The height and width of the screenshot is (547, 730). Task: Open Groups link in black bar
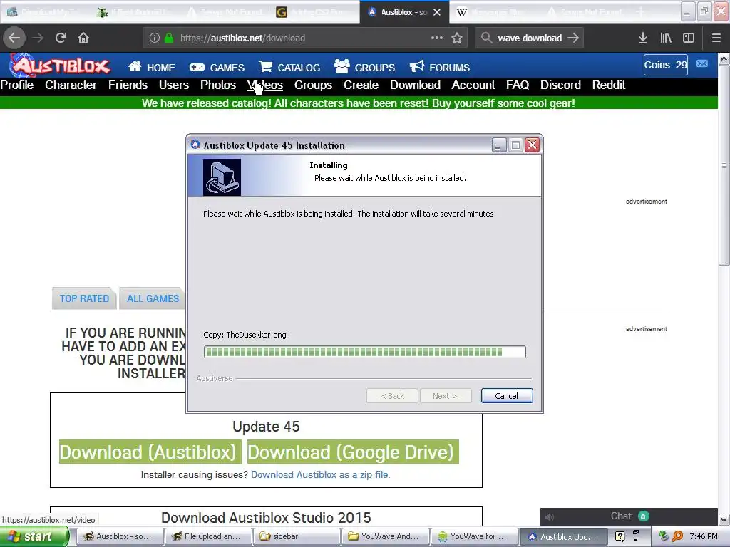coord(313,85)
